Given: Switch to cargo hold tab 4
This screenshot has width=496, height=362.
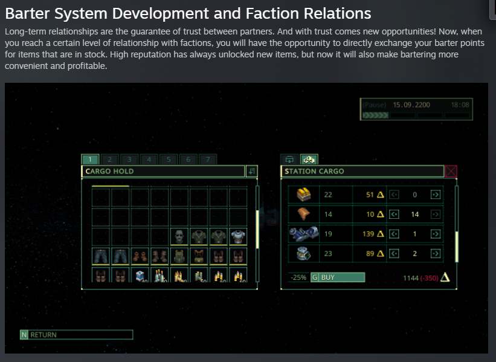Looking at the screenshot, I should [149, 160].
